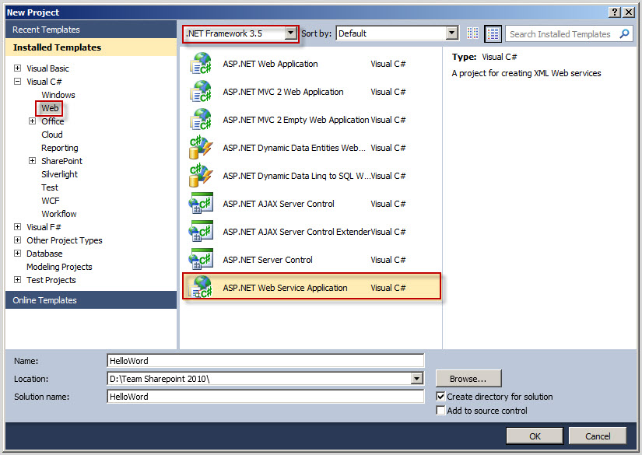Click the Browse... button
This screenshot has width=642, height=455.
[468, 379]
